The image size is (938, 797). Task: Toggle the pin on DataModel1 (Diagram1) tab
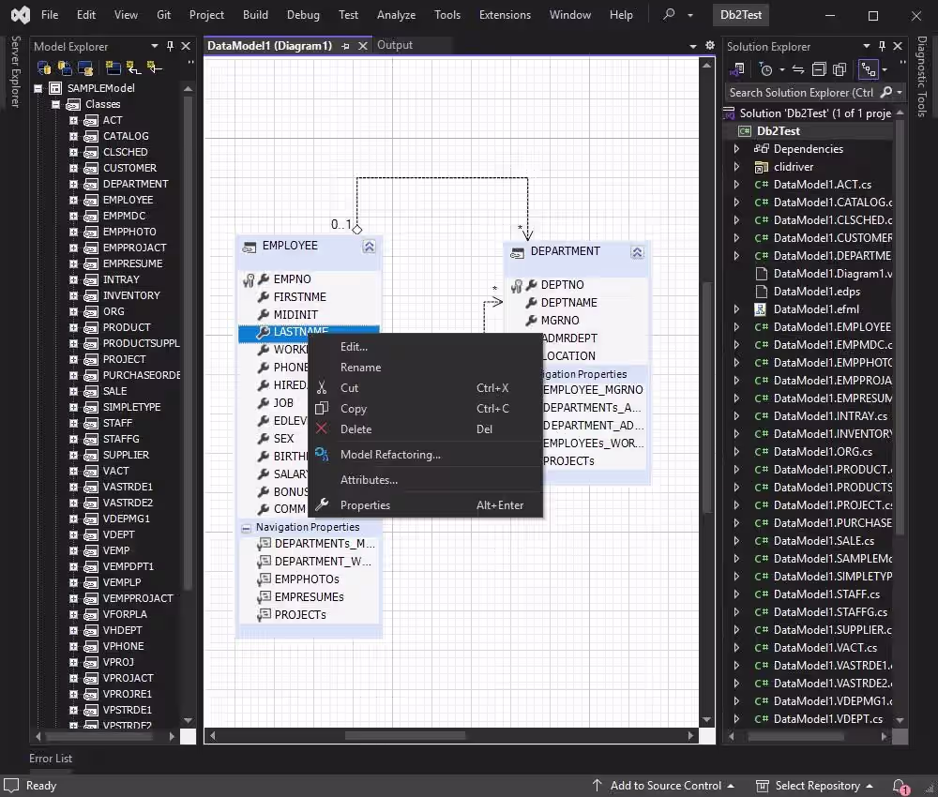[x=346, y=46]
